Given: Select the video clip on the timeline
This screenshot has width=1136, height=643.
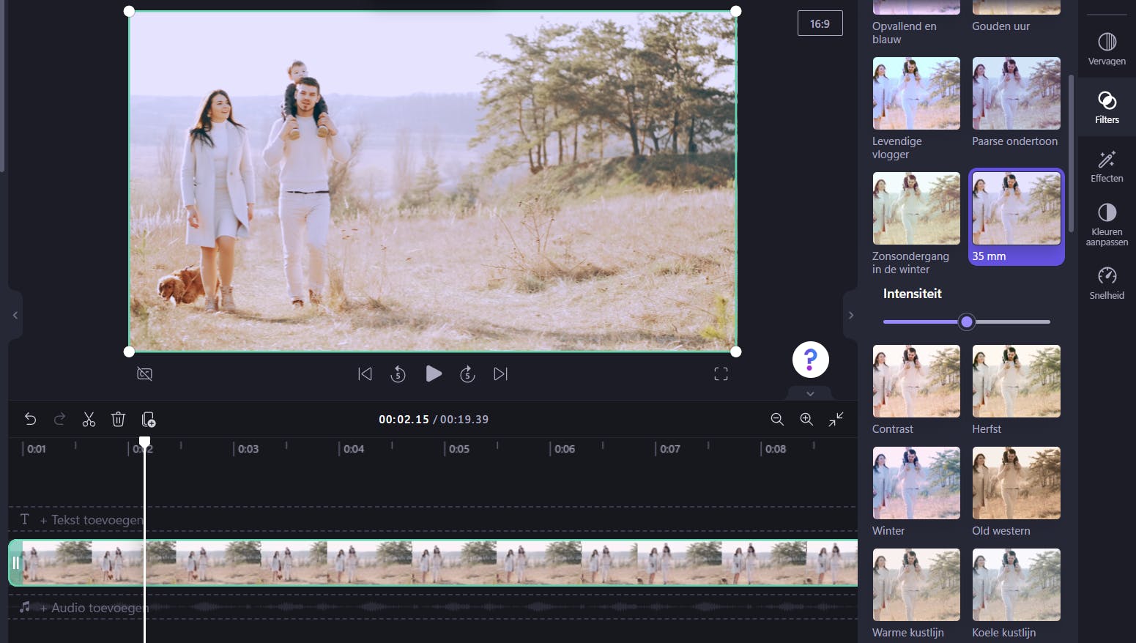Looking at the screenshot, I should pos(433,562).
